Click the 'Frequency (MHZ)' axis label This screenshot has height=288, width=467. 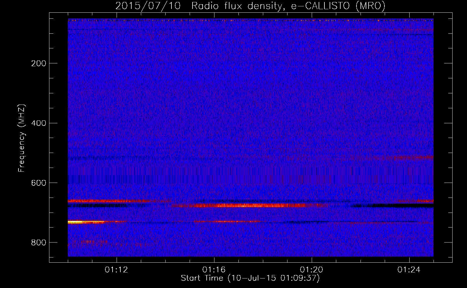point(22,138)
